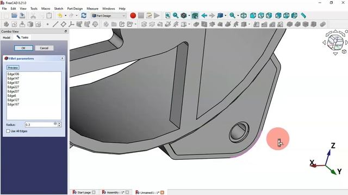This screenshot has width=348, height=195.
Task: Switch to rear view cube icon
Action: [x=278, y=16]
